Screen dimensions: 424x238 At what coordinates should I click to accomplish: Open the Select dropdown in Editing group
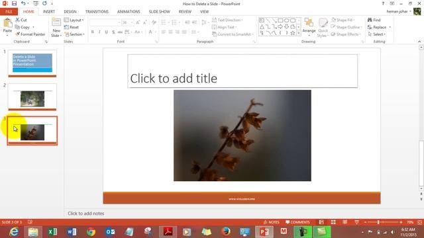pyautogui.click(x=377, y=34)
